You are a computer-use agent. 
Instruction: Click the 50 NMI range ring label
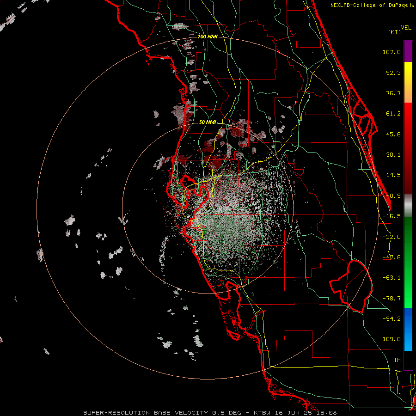tap(208, 122)
